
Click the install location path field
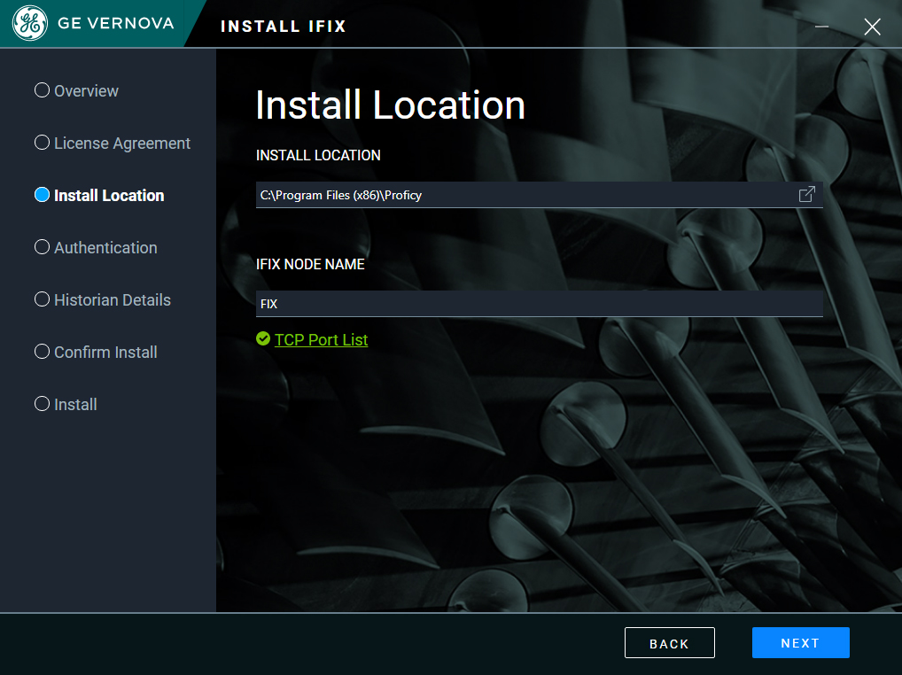(540, 195)
